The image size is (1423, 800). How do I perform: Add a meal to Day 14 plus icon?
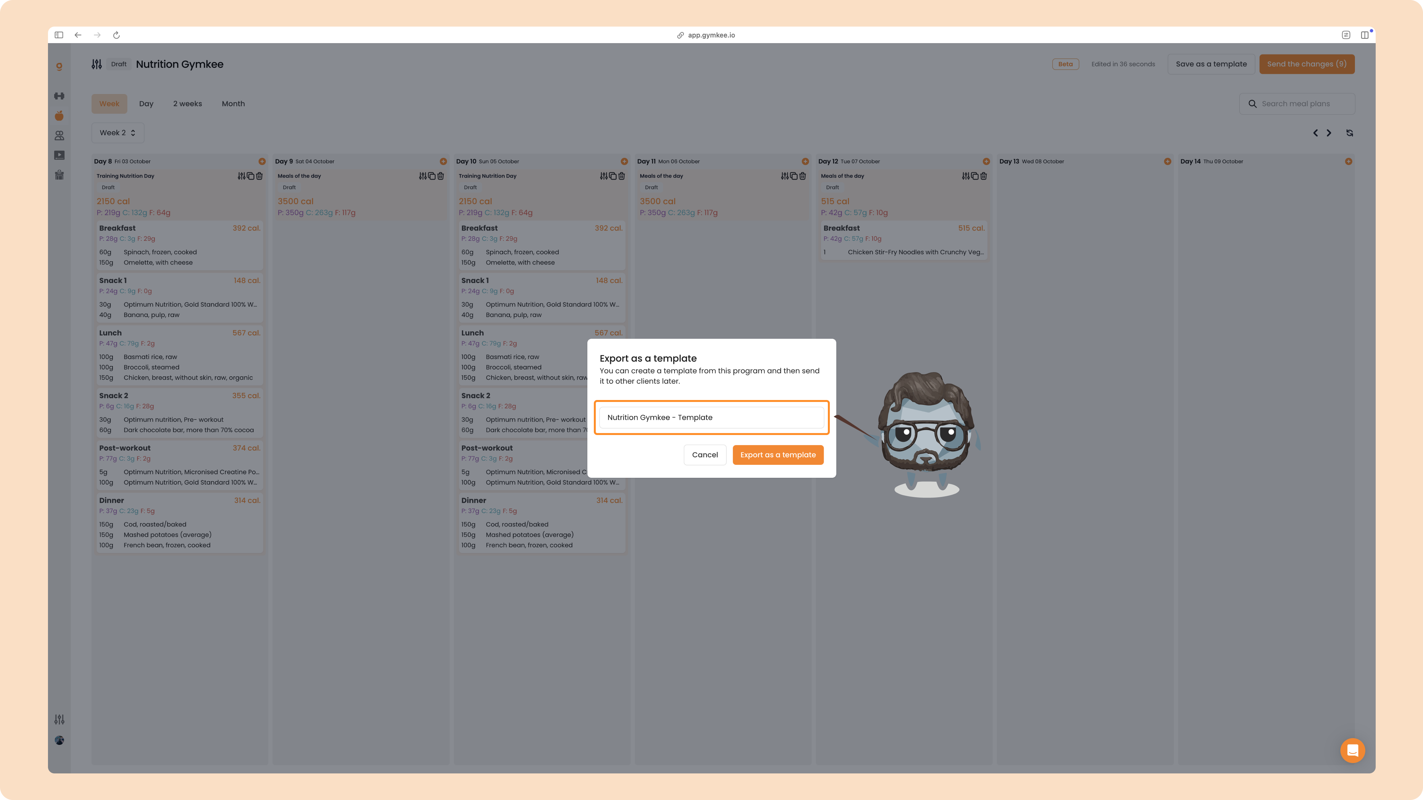(1348, 161)
